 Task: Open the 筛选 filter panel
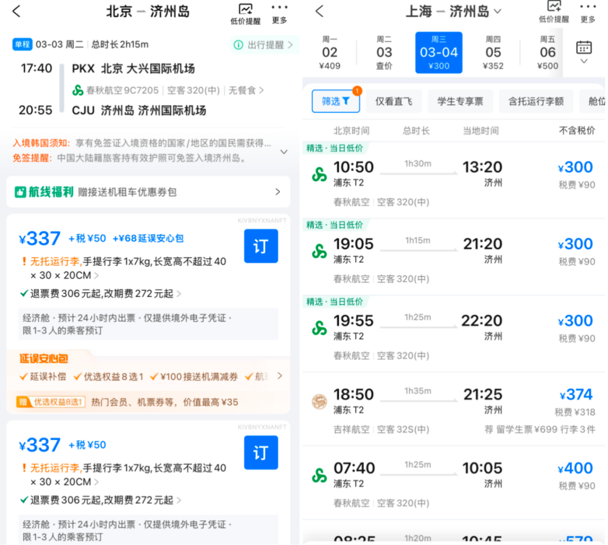click(x=336, y=101)
